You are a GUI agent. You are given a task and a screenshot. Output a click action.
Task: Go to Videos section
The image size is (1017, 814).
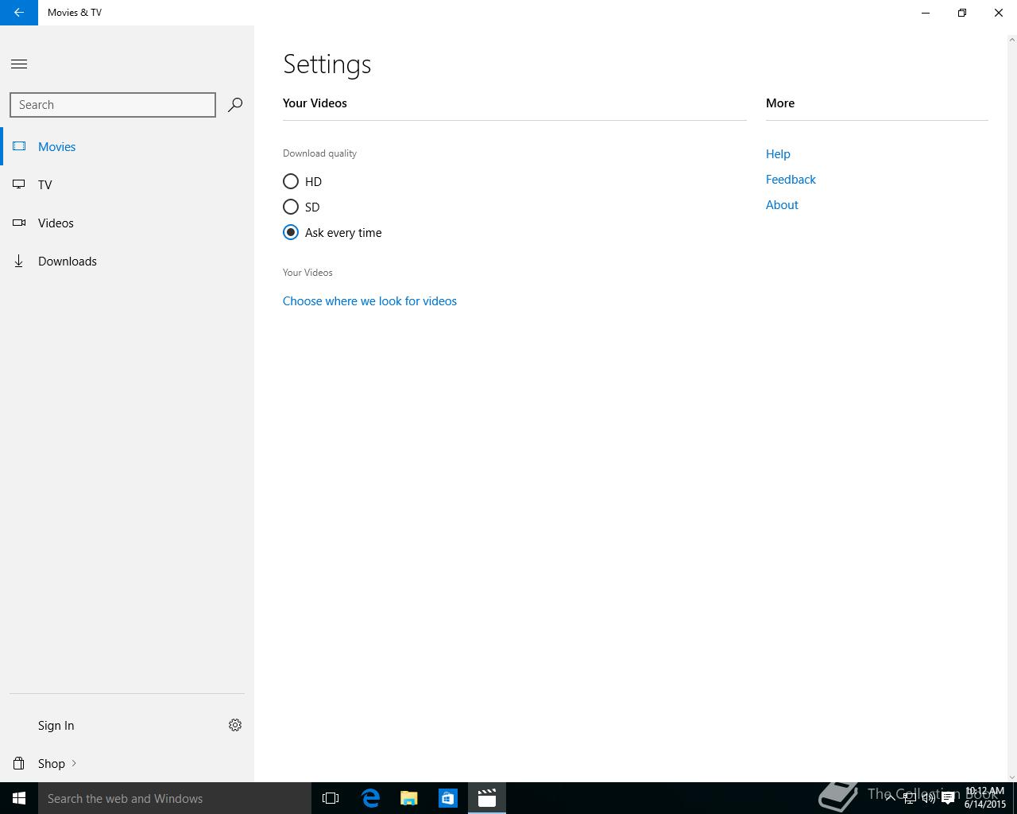[127, 223]
